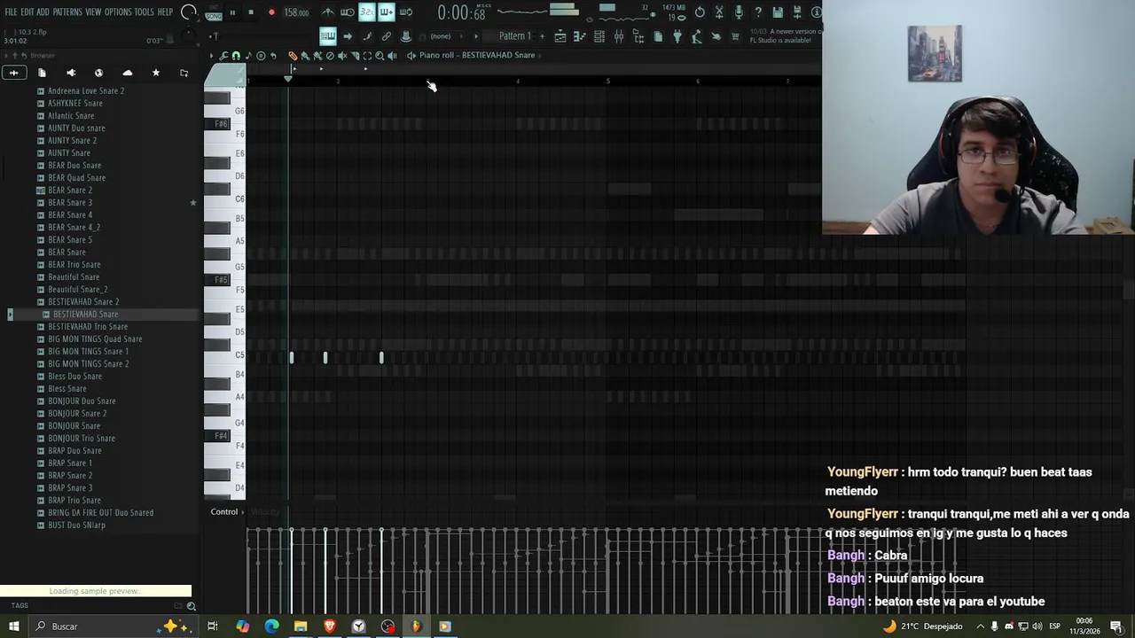This screenshot has height=638, width=1135.
Task: Add a new pattern with the plus button
Action: click(542, 36)
